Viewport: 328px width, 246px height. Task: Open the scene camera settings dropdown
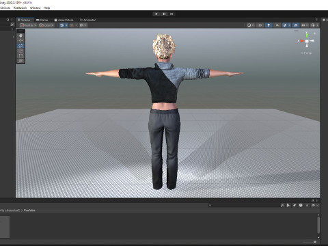(305, 25)
